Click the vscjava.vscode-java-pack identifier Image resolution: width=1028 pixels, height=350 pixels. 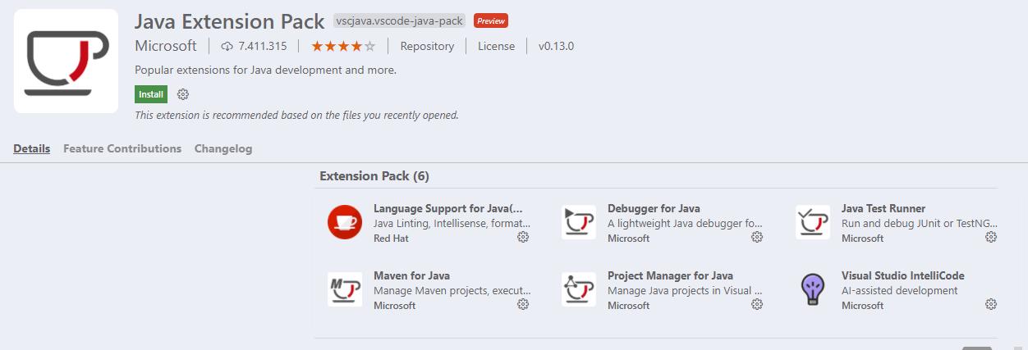point(400,20)
